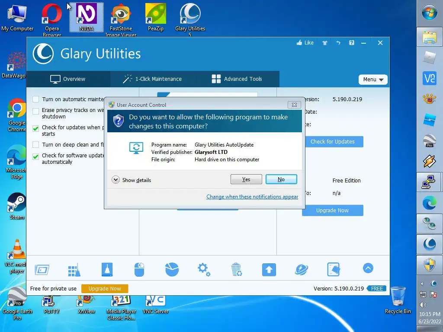
Task: Enable 'Erase privacy tracks on shutdown' checkbox
Action: click(35, 111)
